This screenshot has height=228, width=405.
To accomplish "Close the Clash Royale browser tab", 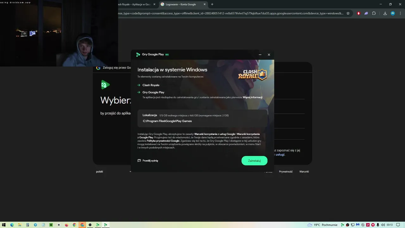I will click(154, 4).
